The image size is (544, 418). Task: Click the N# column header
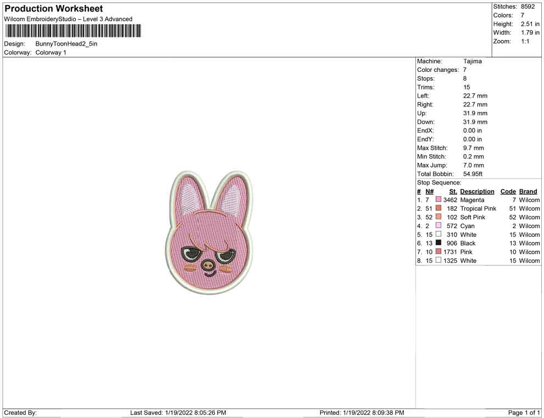point(430,191)
